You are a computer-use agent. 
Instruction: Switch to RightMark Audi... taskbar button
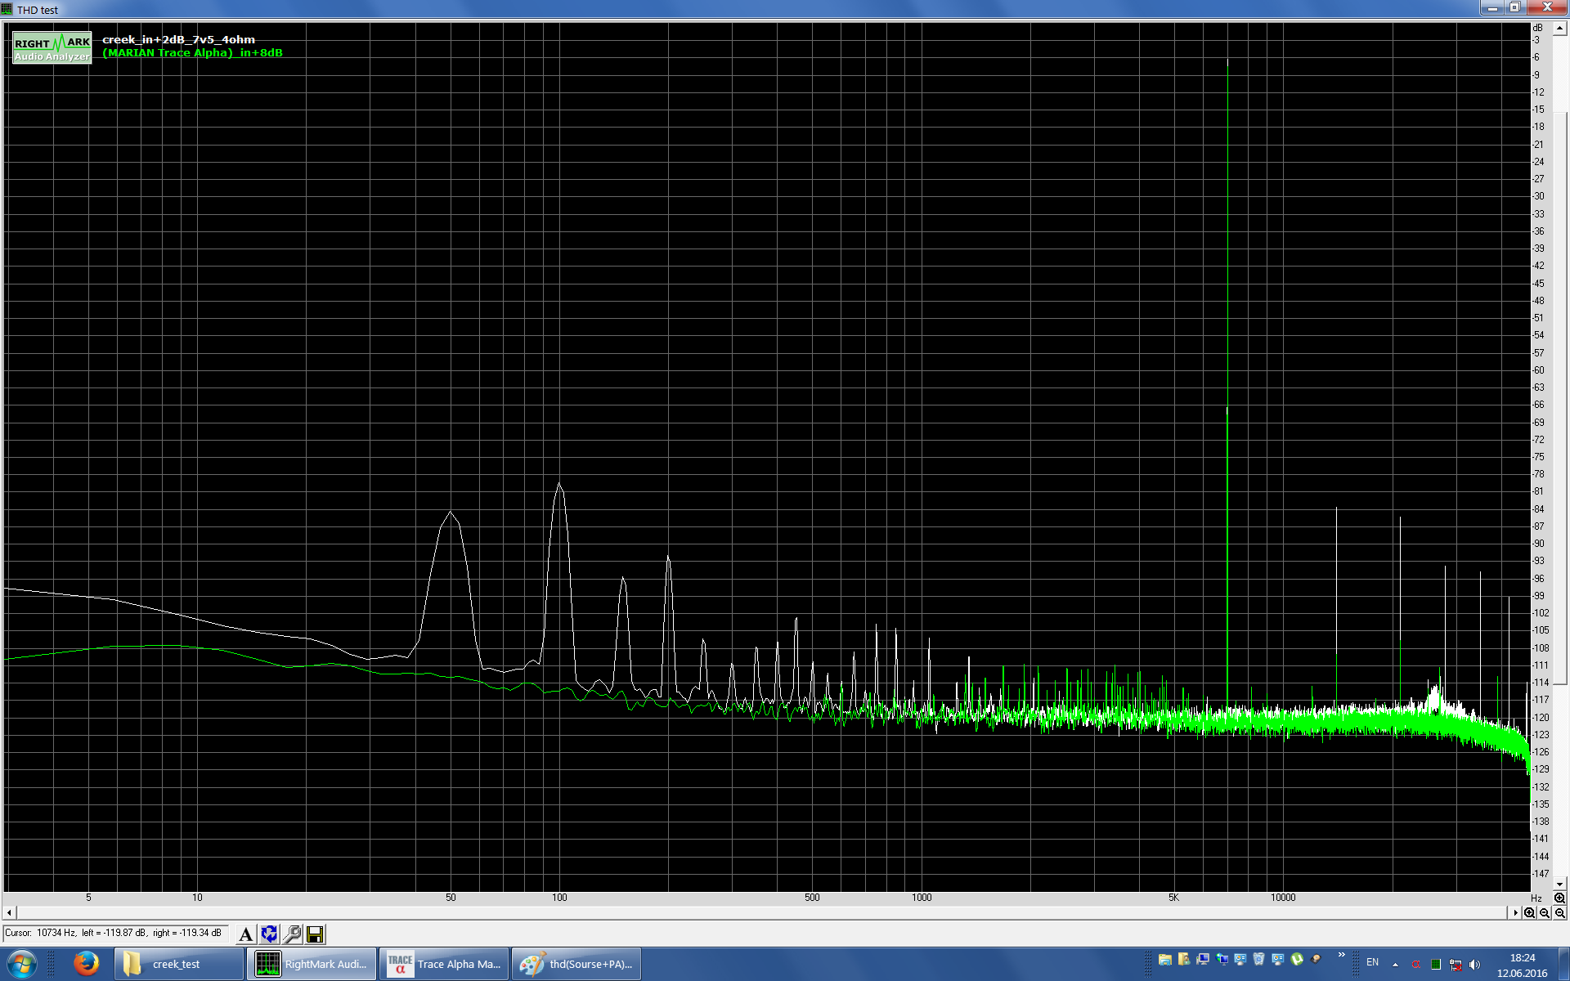[312, 964]
